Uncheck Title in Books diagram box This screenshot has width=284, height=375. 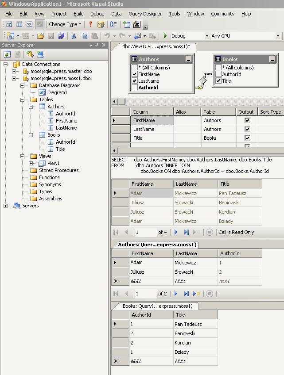(x=218, y=81)
